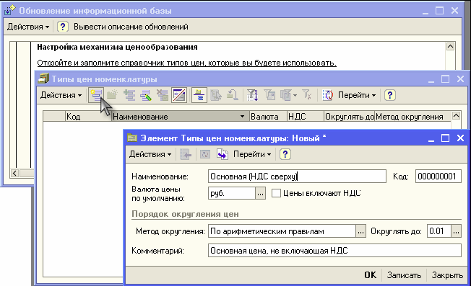The height and width of the screenshot is (286, 471).
Task: Click scroll up arrow in update description pane
Action: [450, 46]
